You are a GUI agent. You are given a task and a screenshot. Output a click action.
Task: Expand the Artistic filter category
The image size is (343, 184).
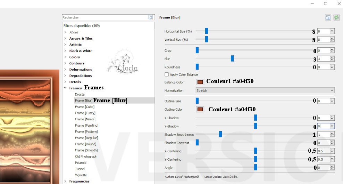(x=65, y=45)
